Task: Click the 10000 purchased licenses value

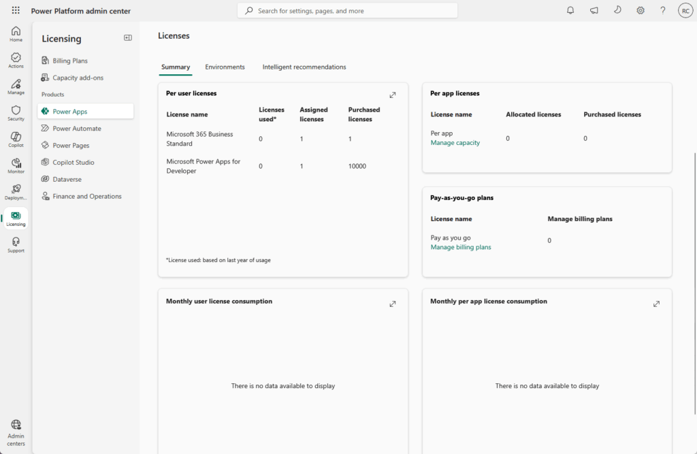Action: tap(357, 166)
